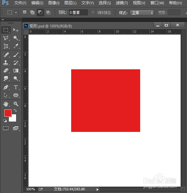Maximize the 矩形.psd document window
187x193 pixels.
tap(166, 25)
